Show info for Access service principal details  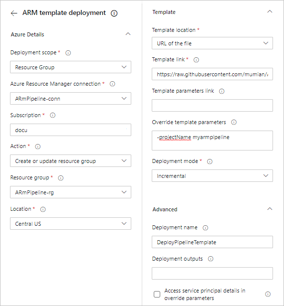click(x=268, y=294)
